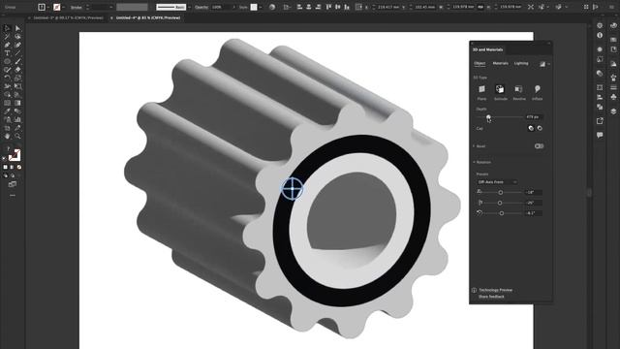Adjust the Depth slider handle
This screenshot has width=620, height=349.
click(x=488, y=117)
